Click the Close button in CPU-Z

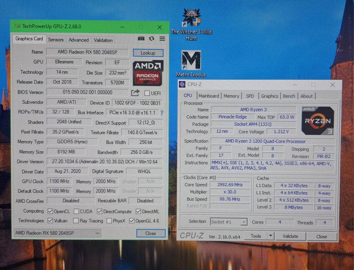click(x=322, y=236)
